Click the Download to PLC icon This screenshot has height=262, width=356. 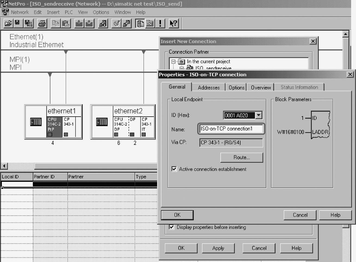tap(79, 23)
